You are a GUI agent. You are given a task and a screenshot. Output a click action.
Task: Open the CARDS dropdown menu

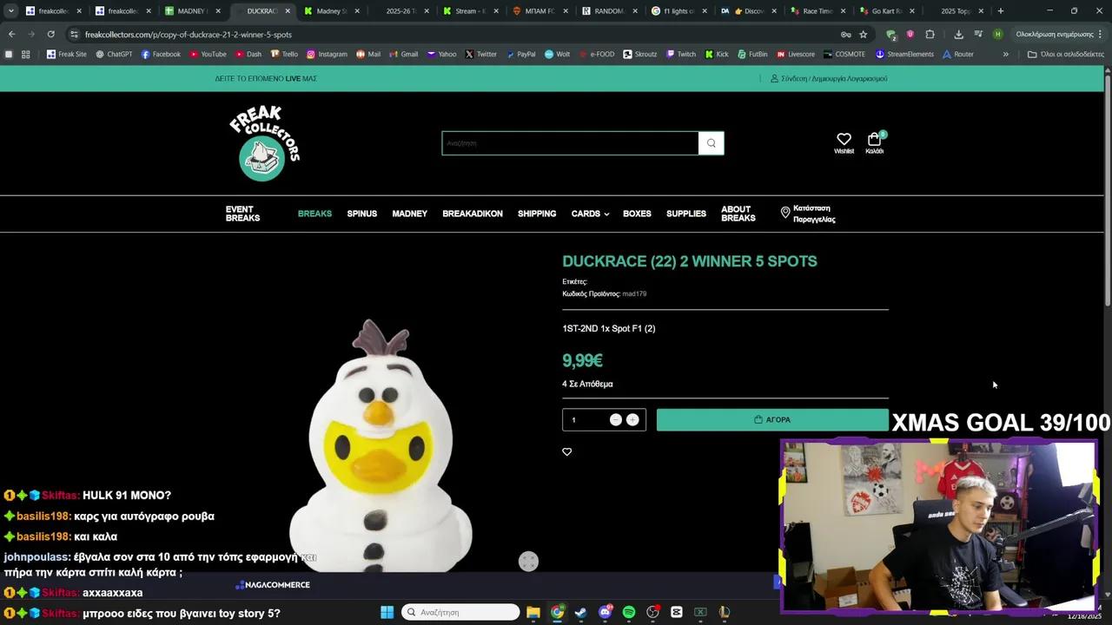(590, 214)
